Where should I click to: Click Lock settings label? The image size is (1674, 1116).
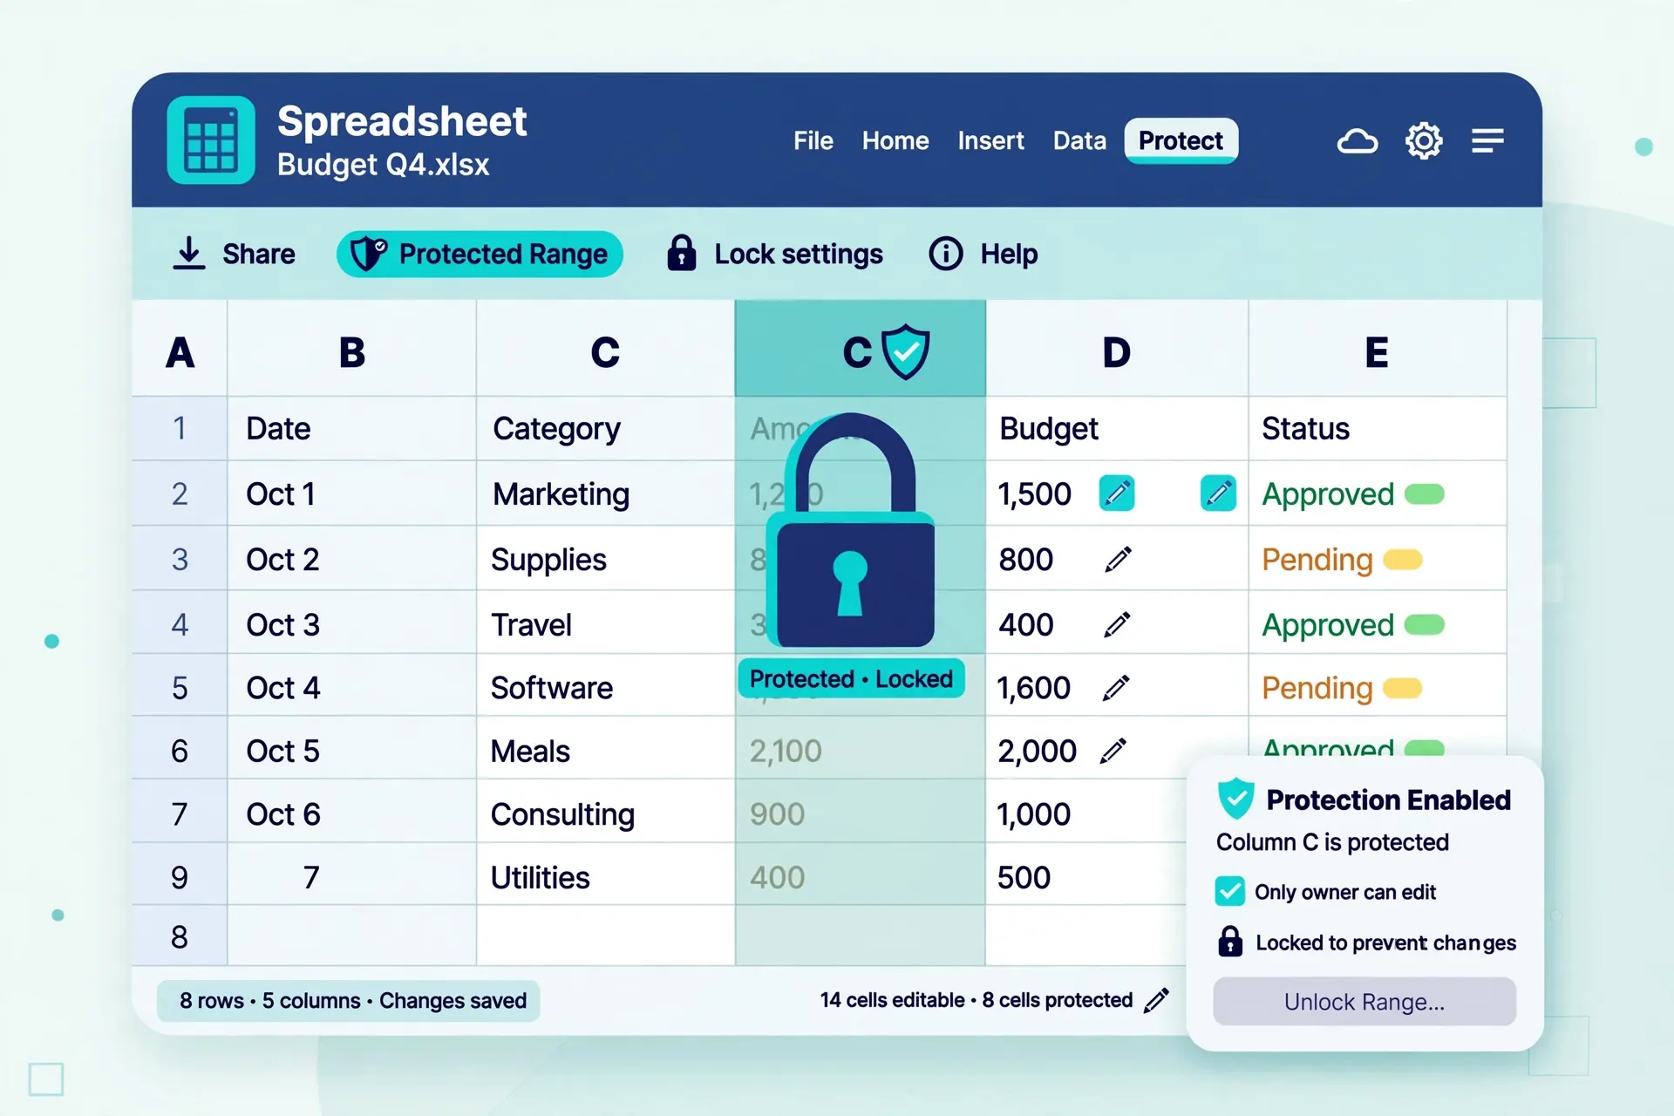[x=799, y=254]
